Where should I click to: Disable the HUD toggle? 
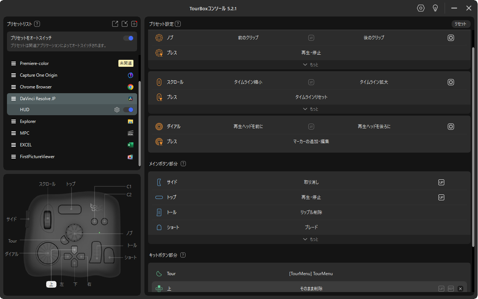click(x=128, y=110)
